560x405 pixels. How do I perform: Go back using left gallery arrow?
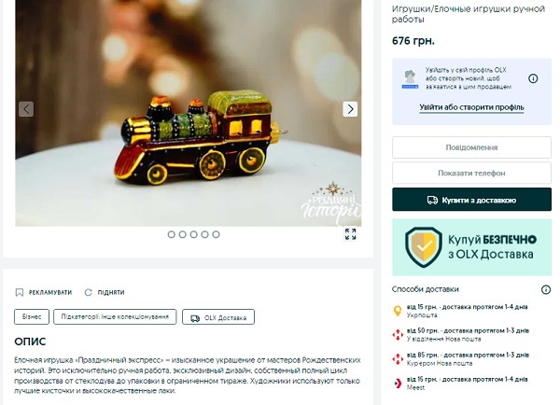26,109
